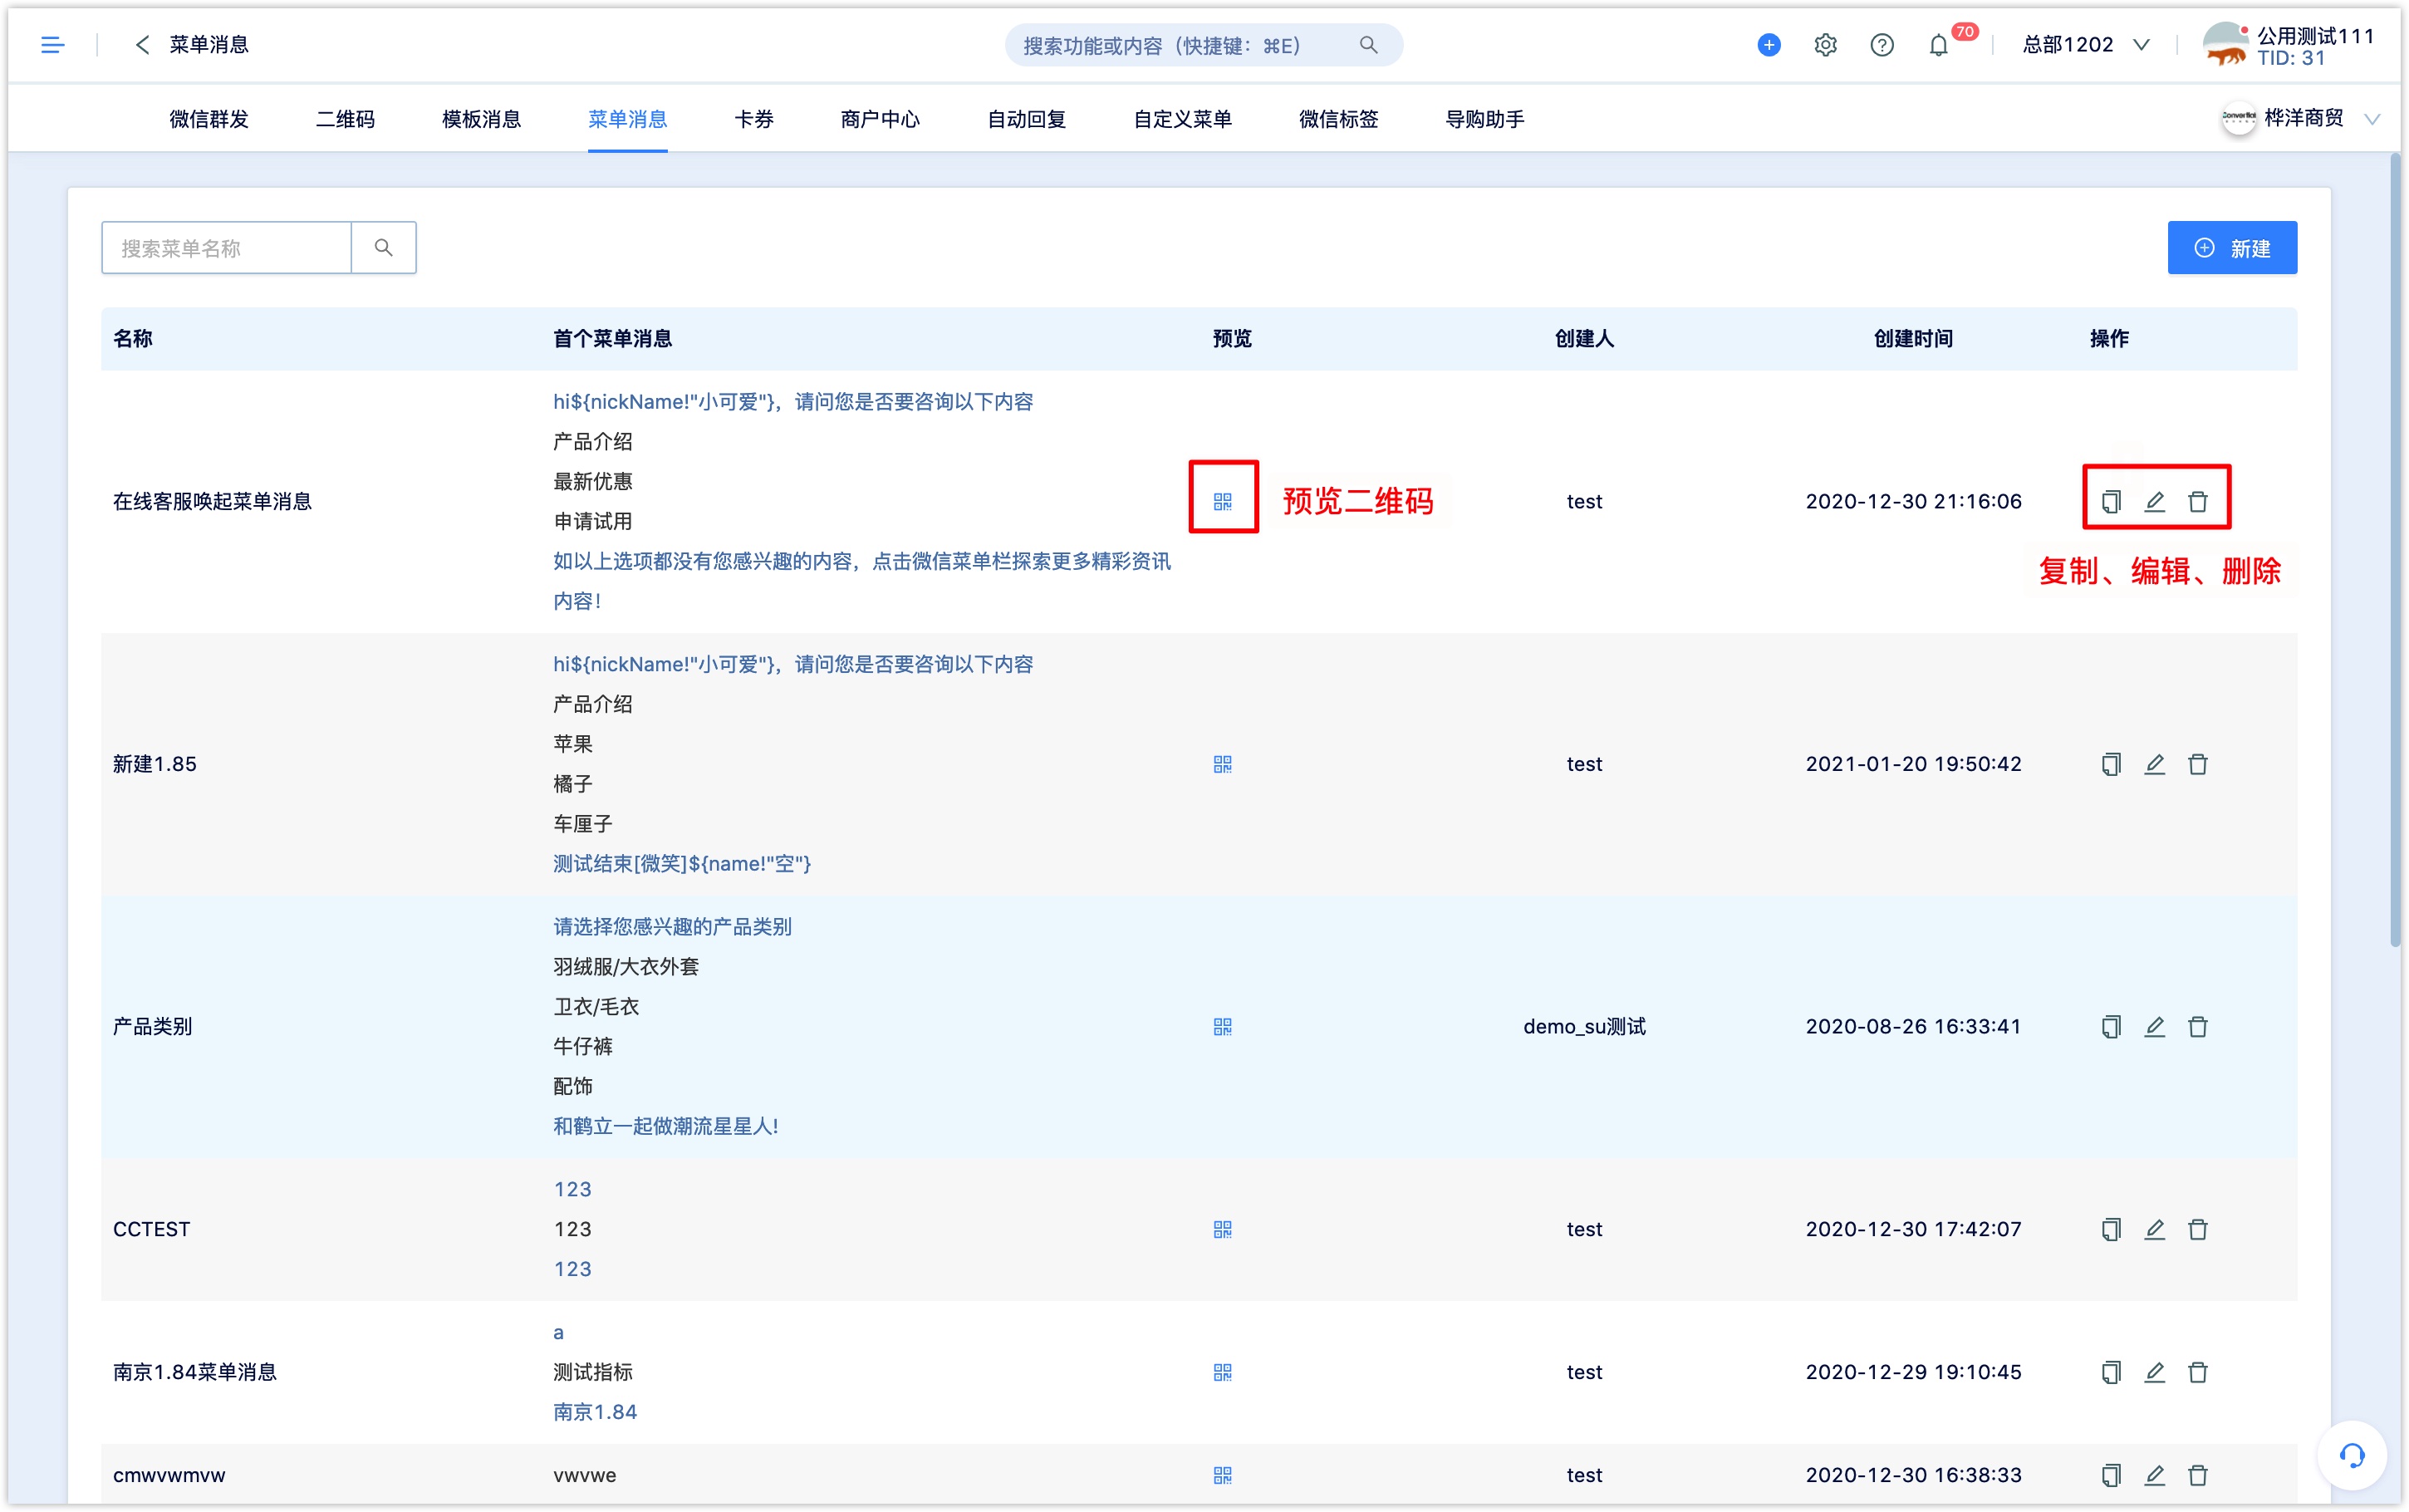Click the blue plus quick-create icon
The width and height of the screenshot is (2409, 1512).
1769,45
